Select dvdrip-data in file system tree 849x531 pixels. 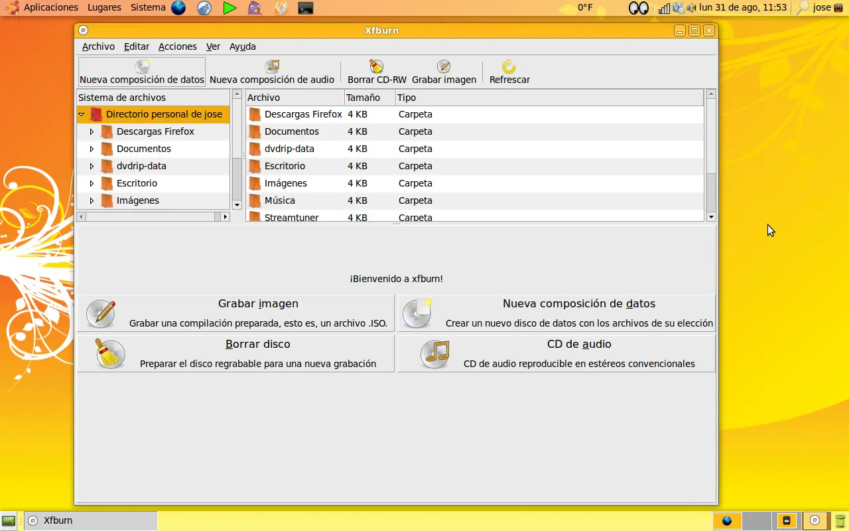point(153,166)
